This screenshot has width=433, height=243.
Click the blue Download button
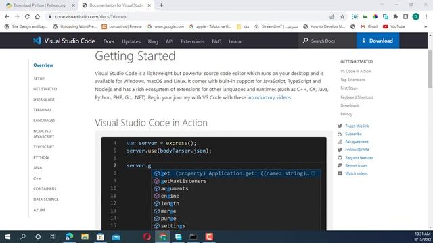pyautogui.click(x=378, y=40)
